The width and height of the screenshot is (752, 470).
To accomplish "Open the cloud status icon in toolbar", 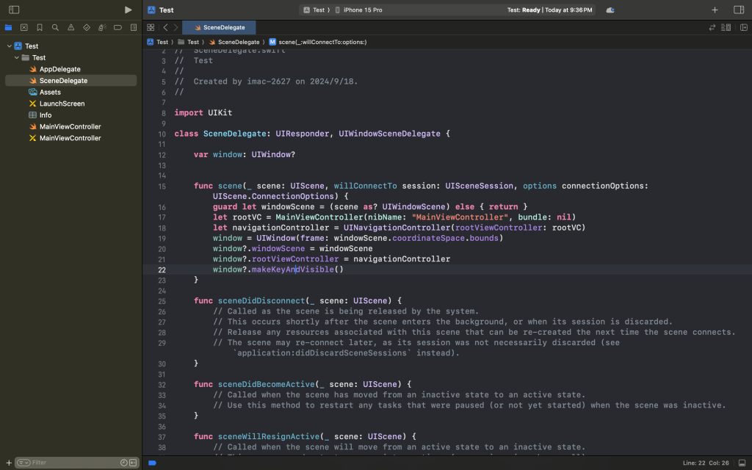I will point(610,10).
